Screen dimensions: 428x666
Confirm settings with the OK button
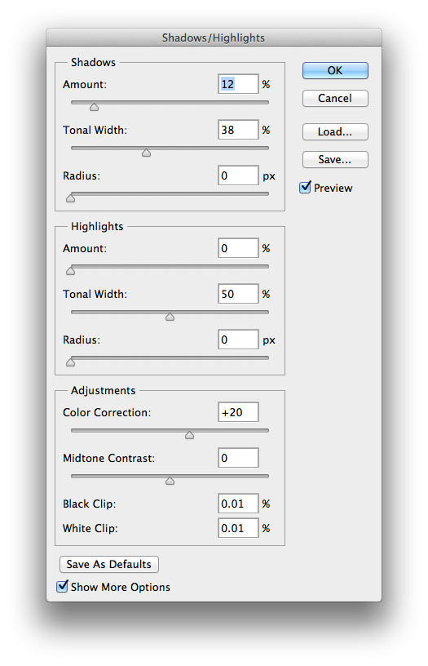point(335,70)
